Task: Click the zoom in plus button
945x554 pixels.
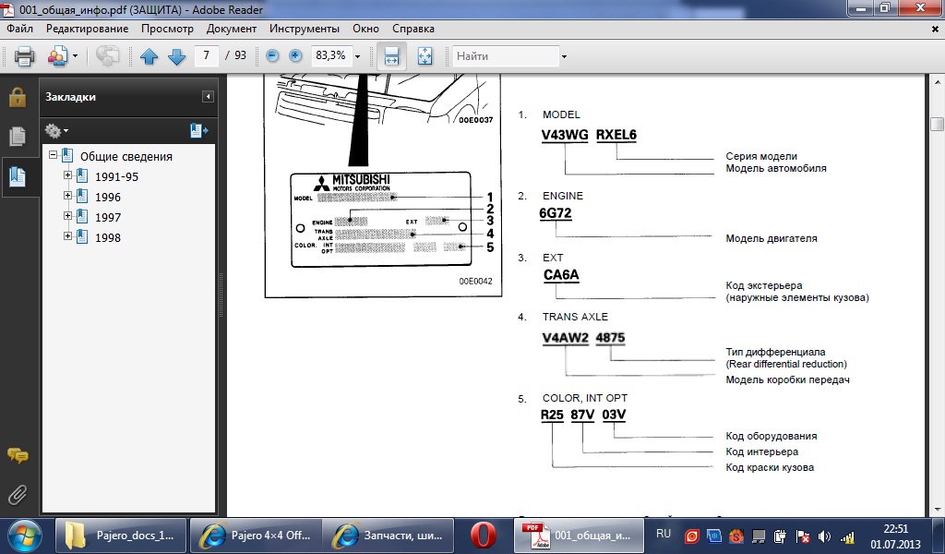Action: (295, 55)
